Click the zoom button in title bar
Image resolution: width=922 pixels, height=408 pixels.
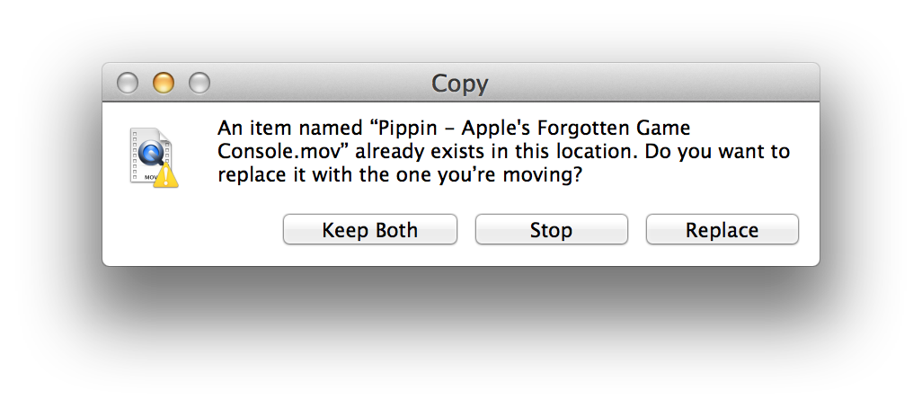click(x=199, y=84)
